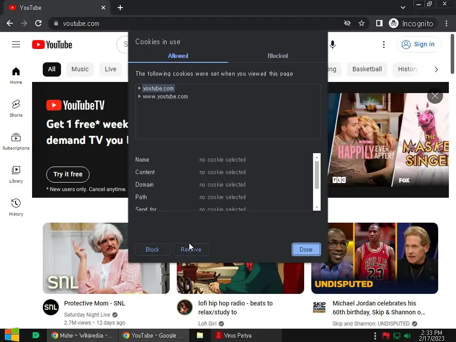Click Try it free on YouTubeTV banner
The width and height of the screenshot is (456, 342).
click(68, 174)
